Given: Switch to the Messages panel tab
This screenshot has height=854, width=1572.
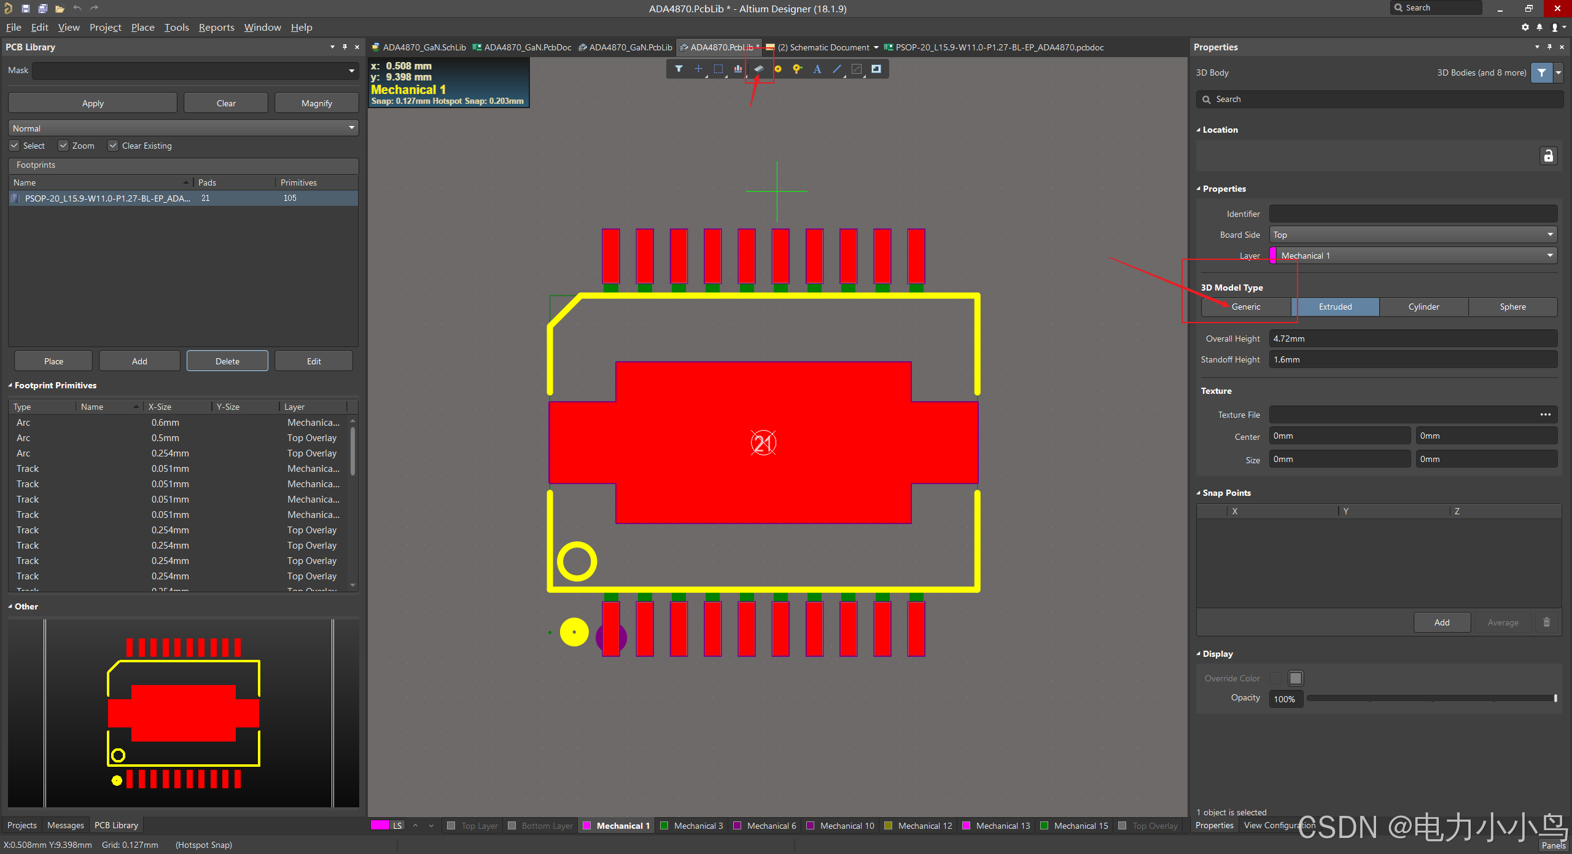Looking at the screenshot, I should 66,825.
